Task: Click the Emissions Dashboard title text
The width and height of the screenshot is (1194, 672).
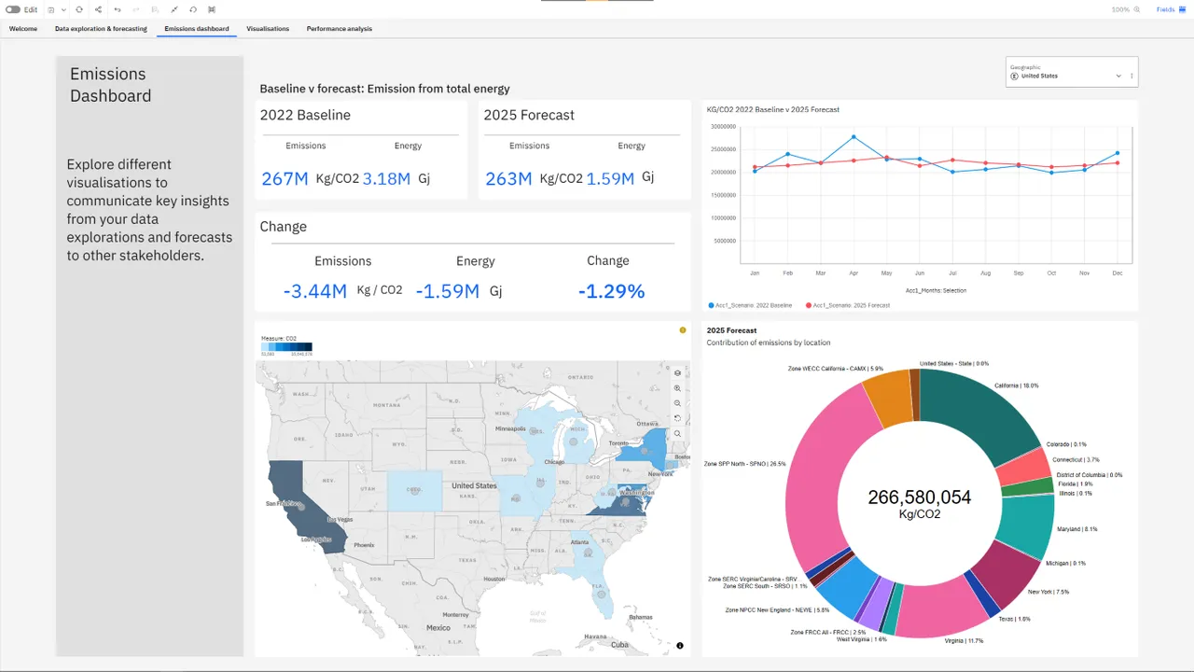Action: (110, 85)
